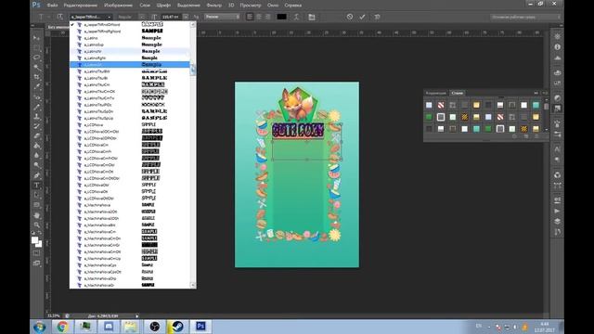
Task: Delete style with trash icon
Action: [x=536, y=136]
